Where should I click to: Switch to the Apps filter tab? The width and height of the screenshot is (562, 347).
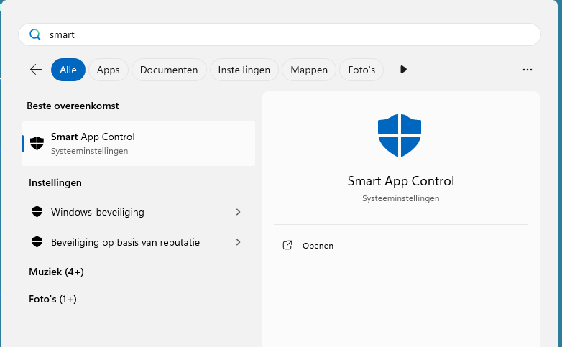pyautogui.click(x=109, y=70)
